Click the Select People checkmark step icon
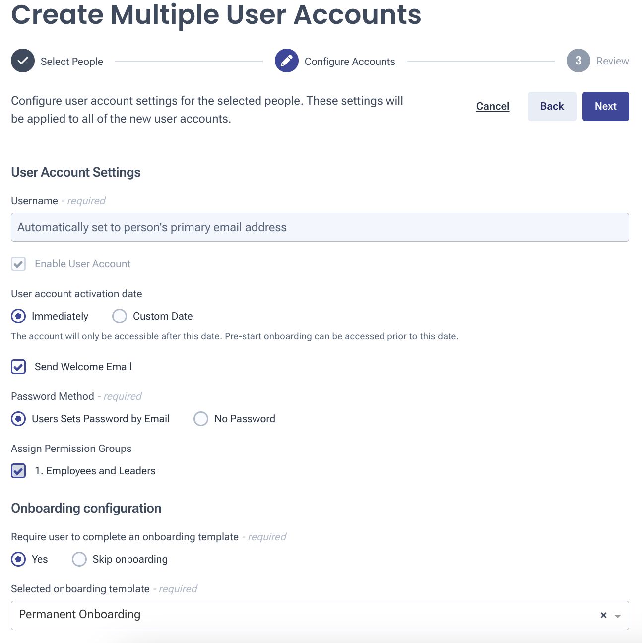The image size is (642, 643). [x=23, y=61]
